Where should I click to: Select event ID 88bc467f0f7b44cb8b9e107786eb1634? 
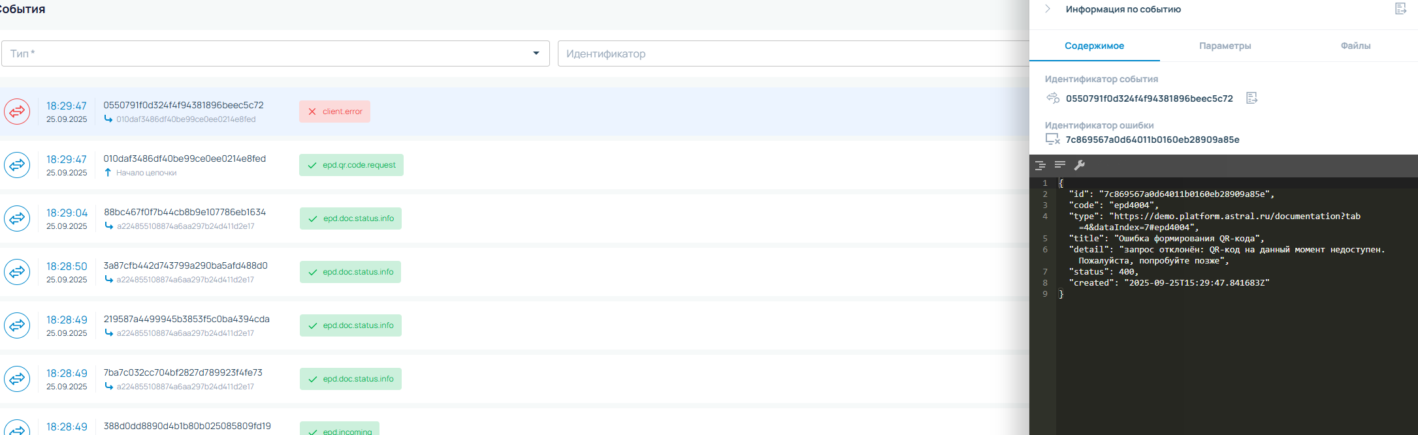(x=185, y=212)
